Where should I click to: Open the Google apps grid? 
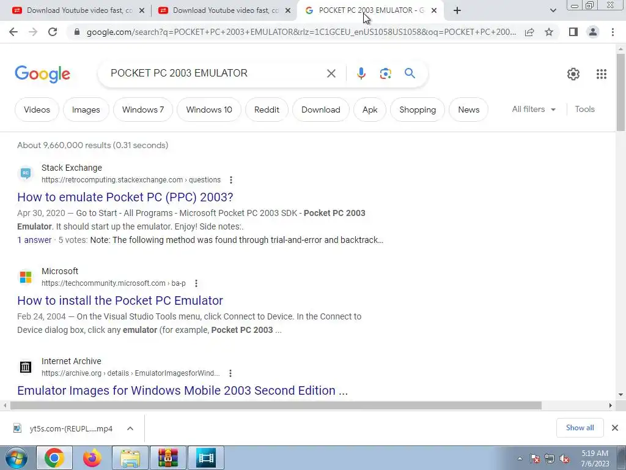[602, 74]
